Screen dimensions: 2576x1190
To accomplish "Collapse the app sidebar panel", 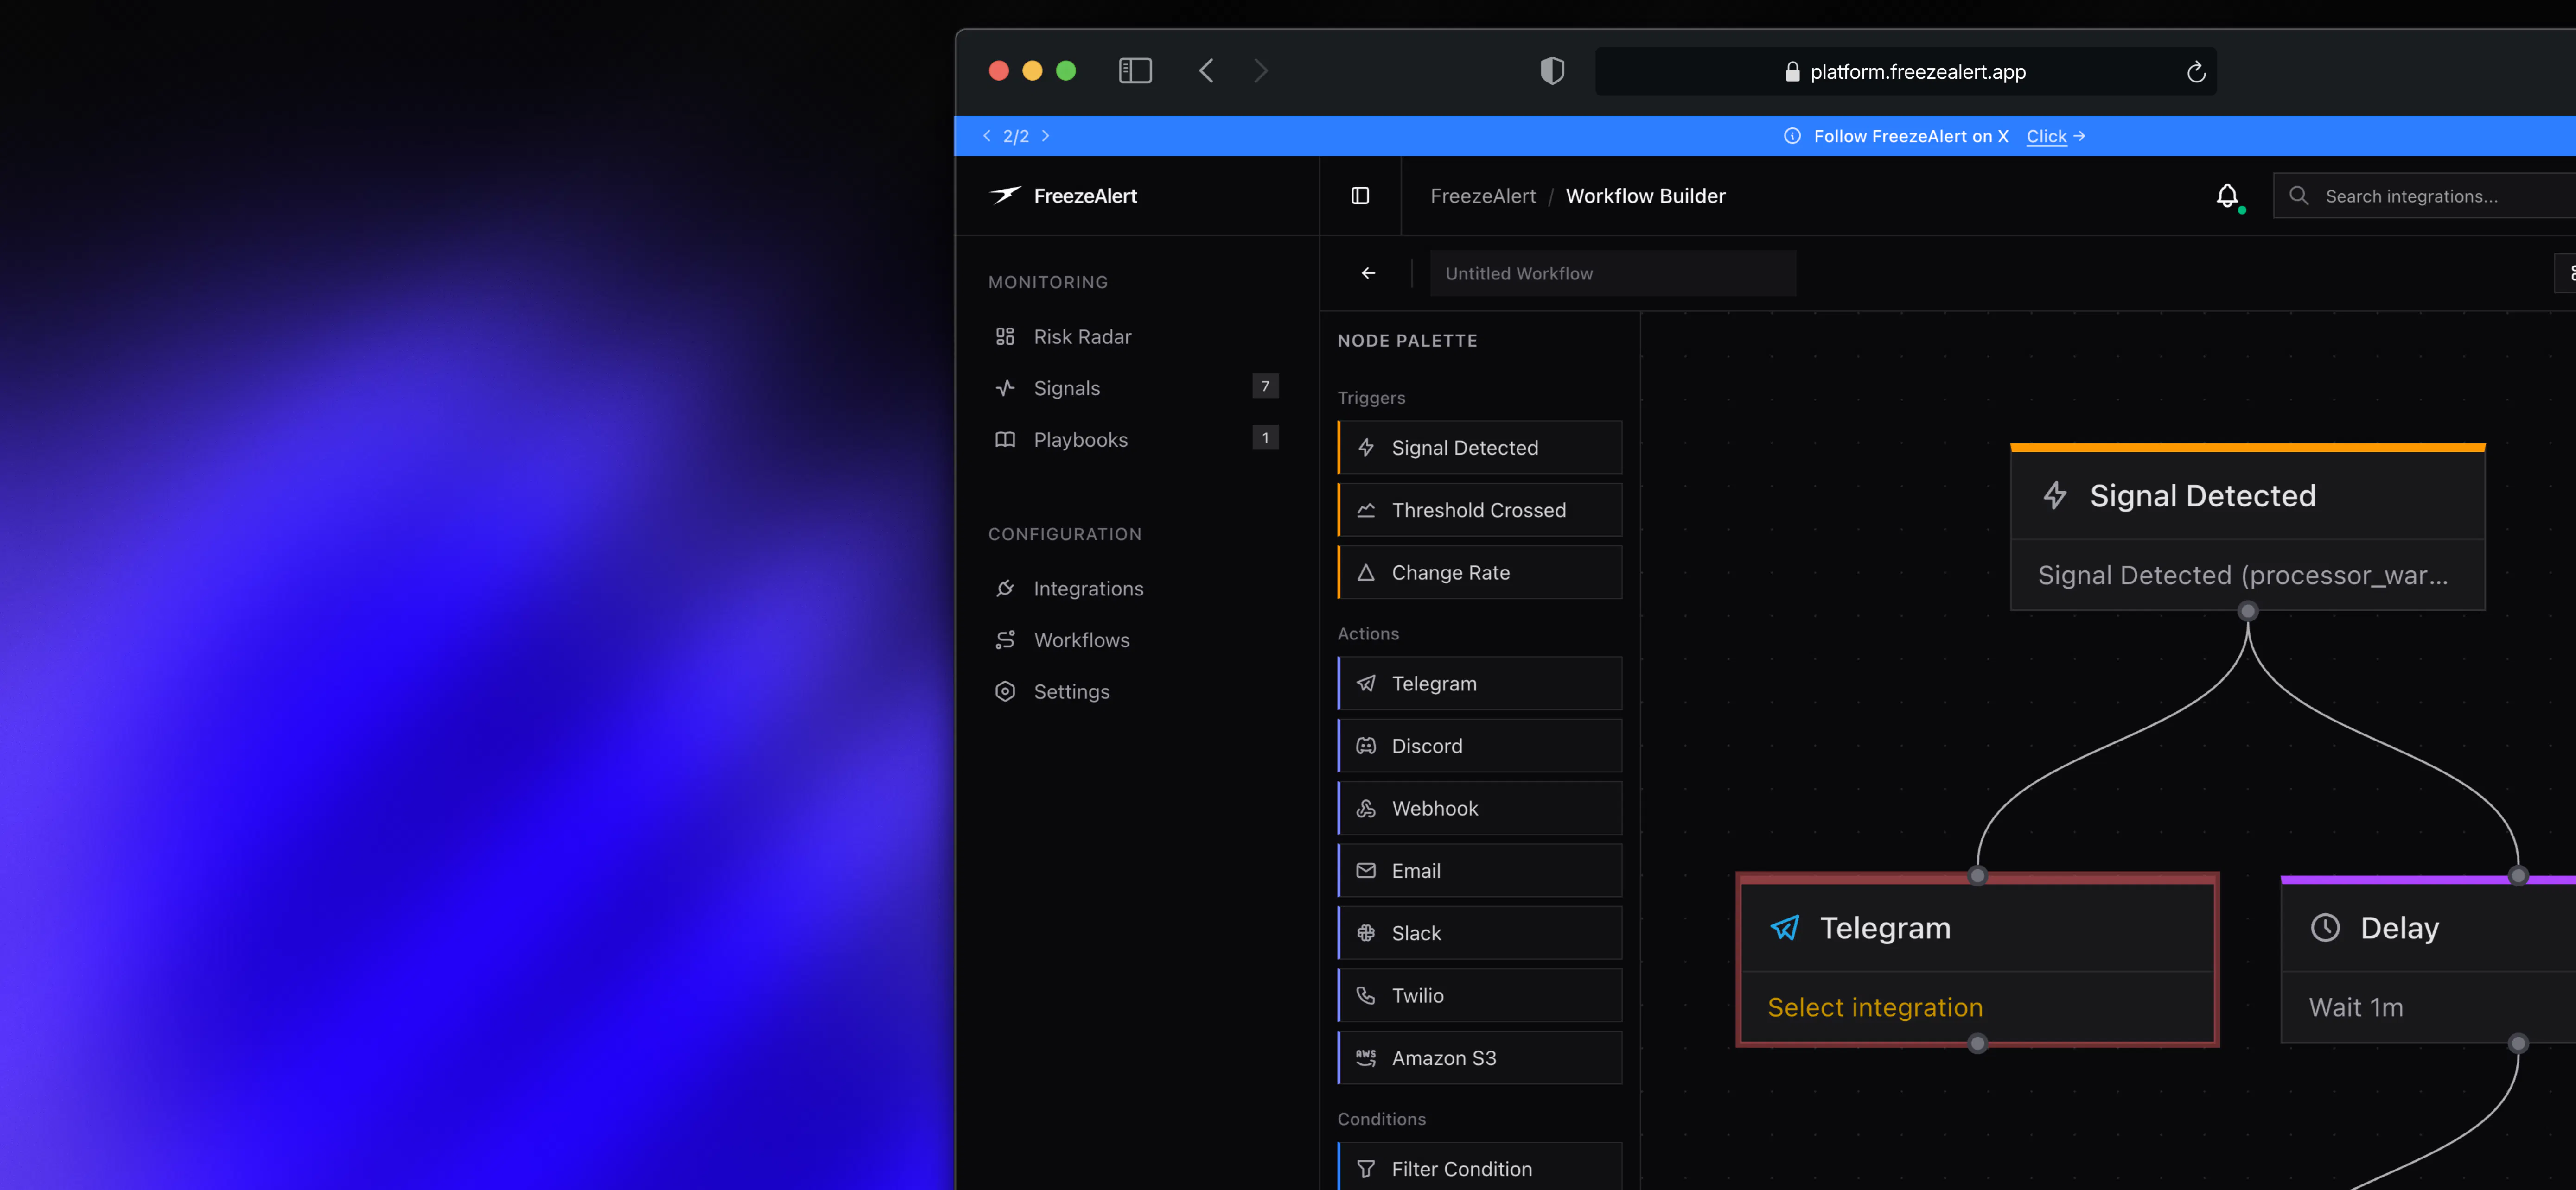I will coord(1360,196).
